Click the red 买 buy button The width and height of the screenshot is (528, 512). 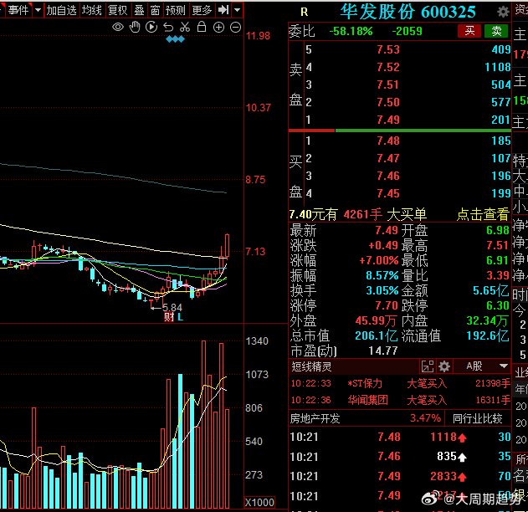[469, 31]
